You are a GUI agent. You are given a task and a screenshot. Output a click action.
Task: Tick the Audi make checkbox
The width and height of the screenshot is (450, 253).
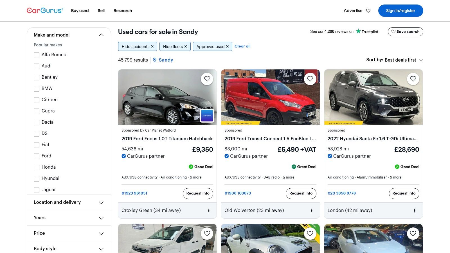point(37,66)
